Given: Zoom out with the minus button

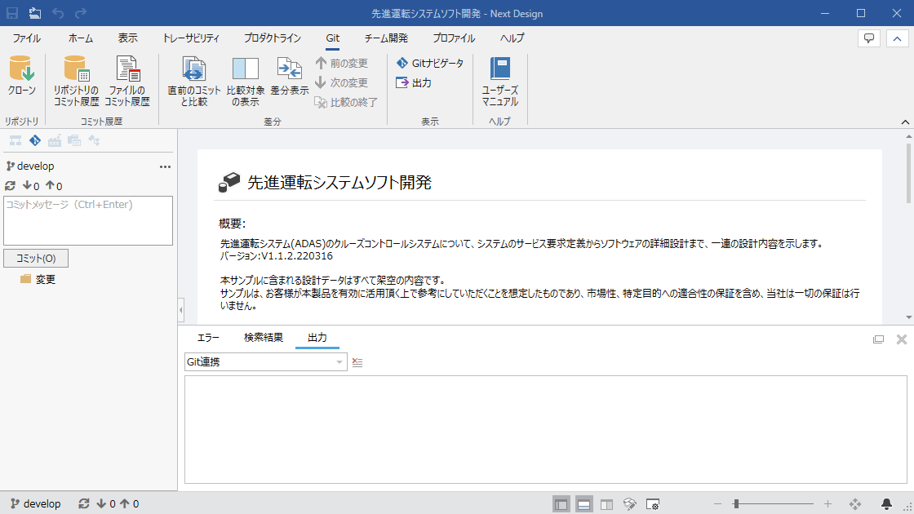Looking at the screenshot, I should coord(717,503).
